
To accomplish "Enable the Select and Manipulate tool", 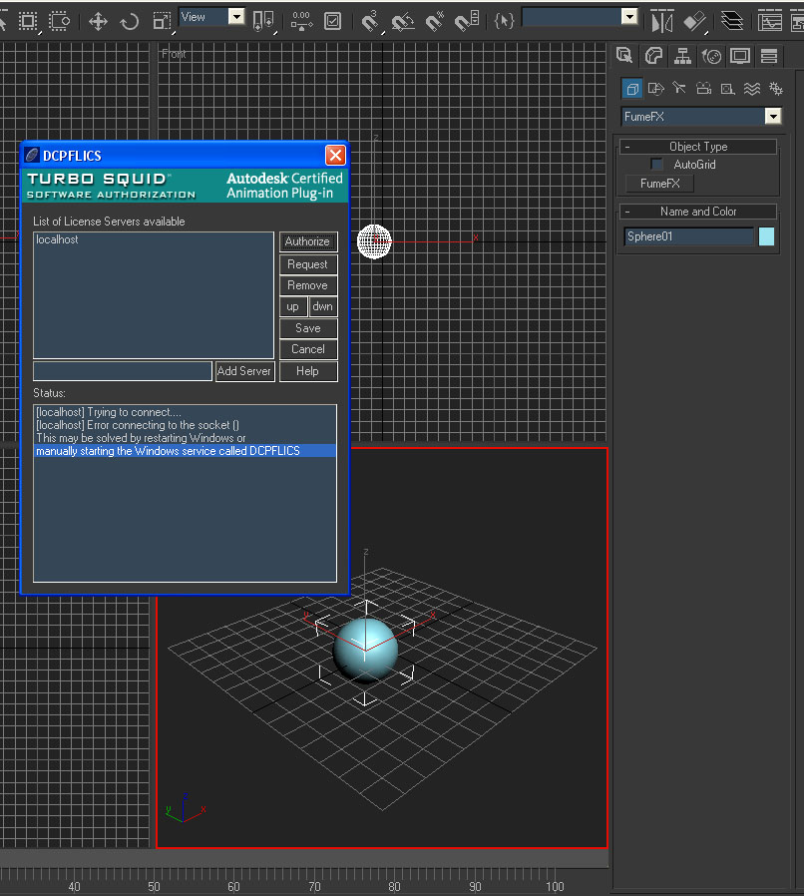I will pyautogui.click(x=300, y=22).
